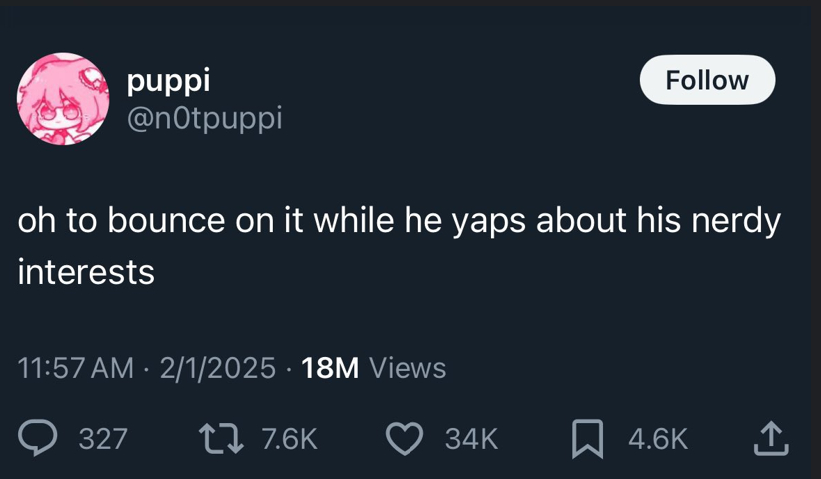Click the 327 replies count
Screen dimensions: 821x479
[103, 439]
